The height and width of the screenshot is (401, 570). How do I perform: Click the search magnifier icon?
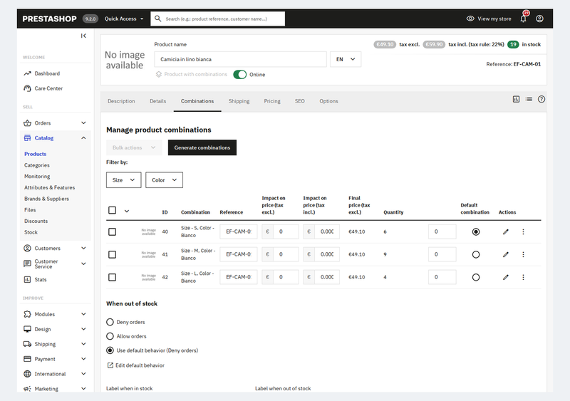coord(157,19)
